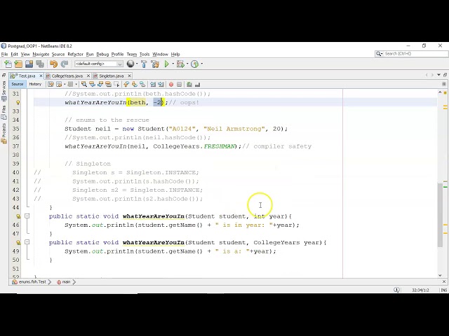Open the Source menu
Image resolution: width=449 pixels, height=336 pixels.
coord(58,55)
